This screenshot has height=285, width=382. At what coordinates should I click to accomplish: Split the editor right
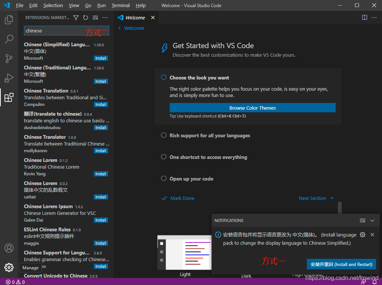(x=364, y=18)
